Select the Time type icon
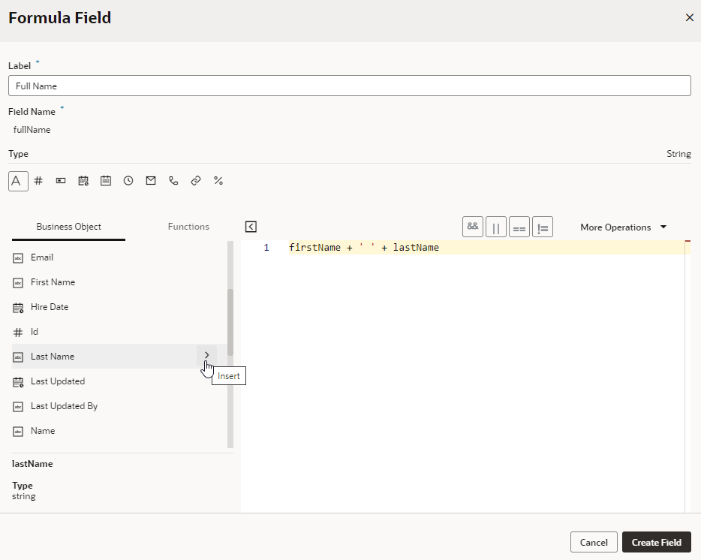This screenshot has width=701, height=560. [x=128, y=180]
